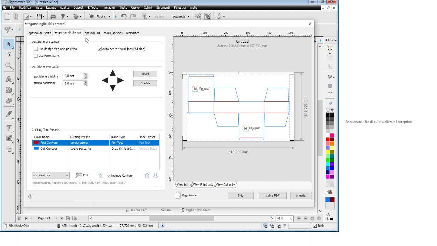The height and width of the screenshot is (246, 437).
Task: Close the stregone taglio dei contorni dialog
Action: (310, 24)
